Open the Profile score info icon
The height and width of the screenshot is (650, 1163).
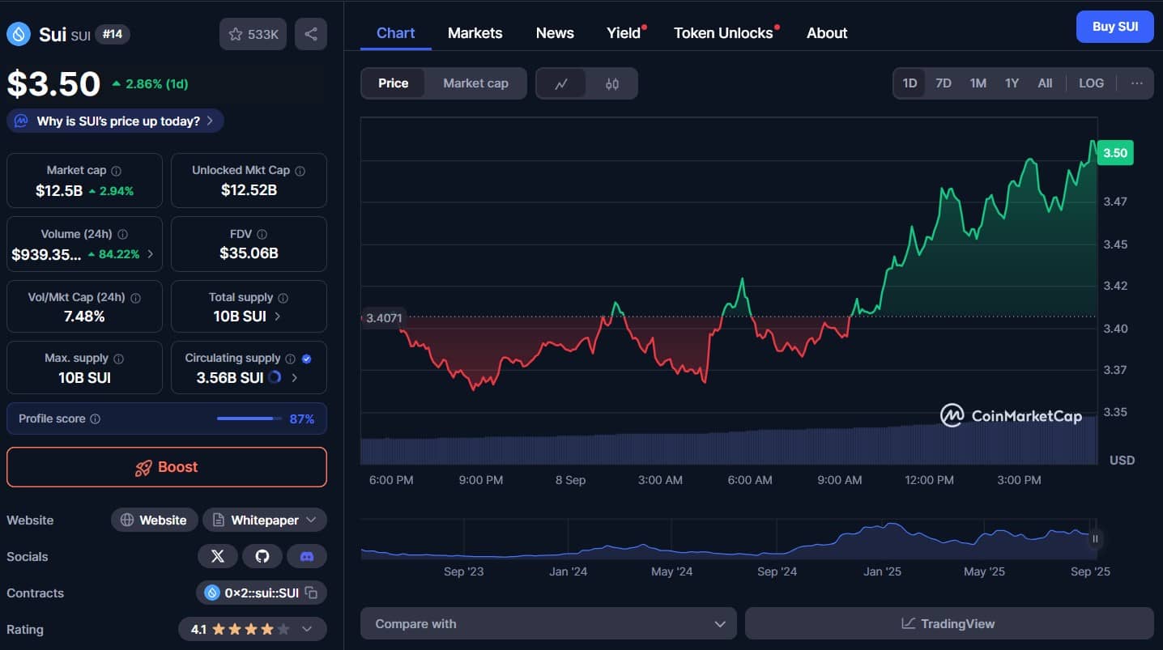[x=95, y=419]
